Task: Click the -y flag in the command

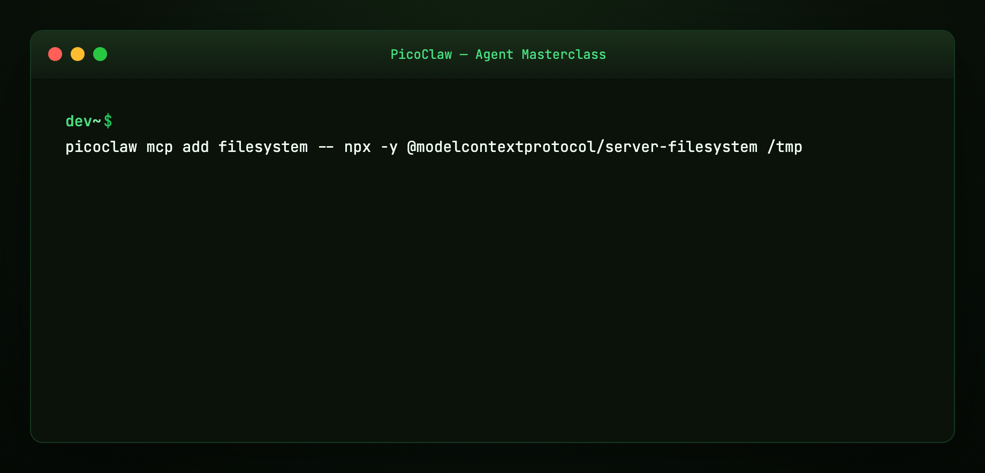Action: (389, 148)
